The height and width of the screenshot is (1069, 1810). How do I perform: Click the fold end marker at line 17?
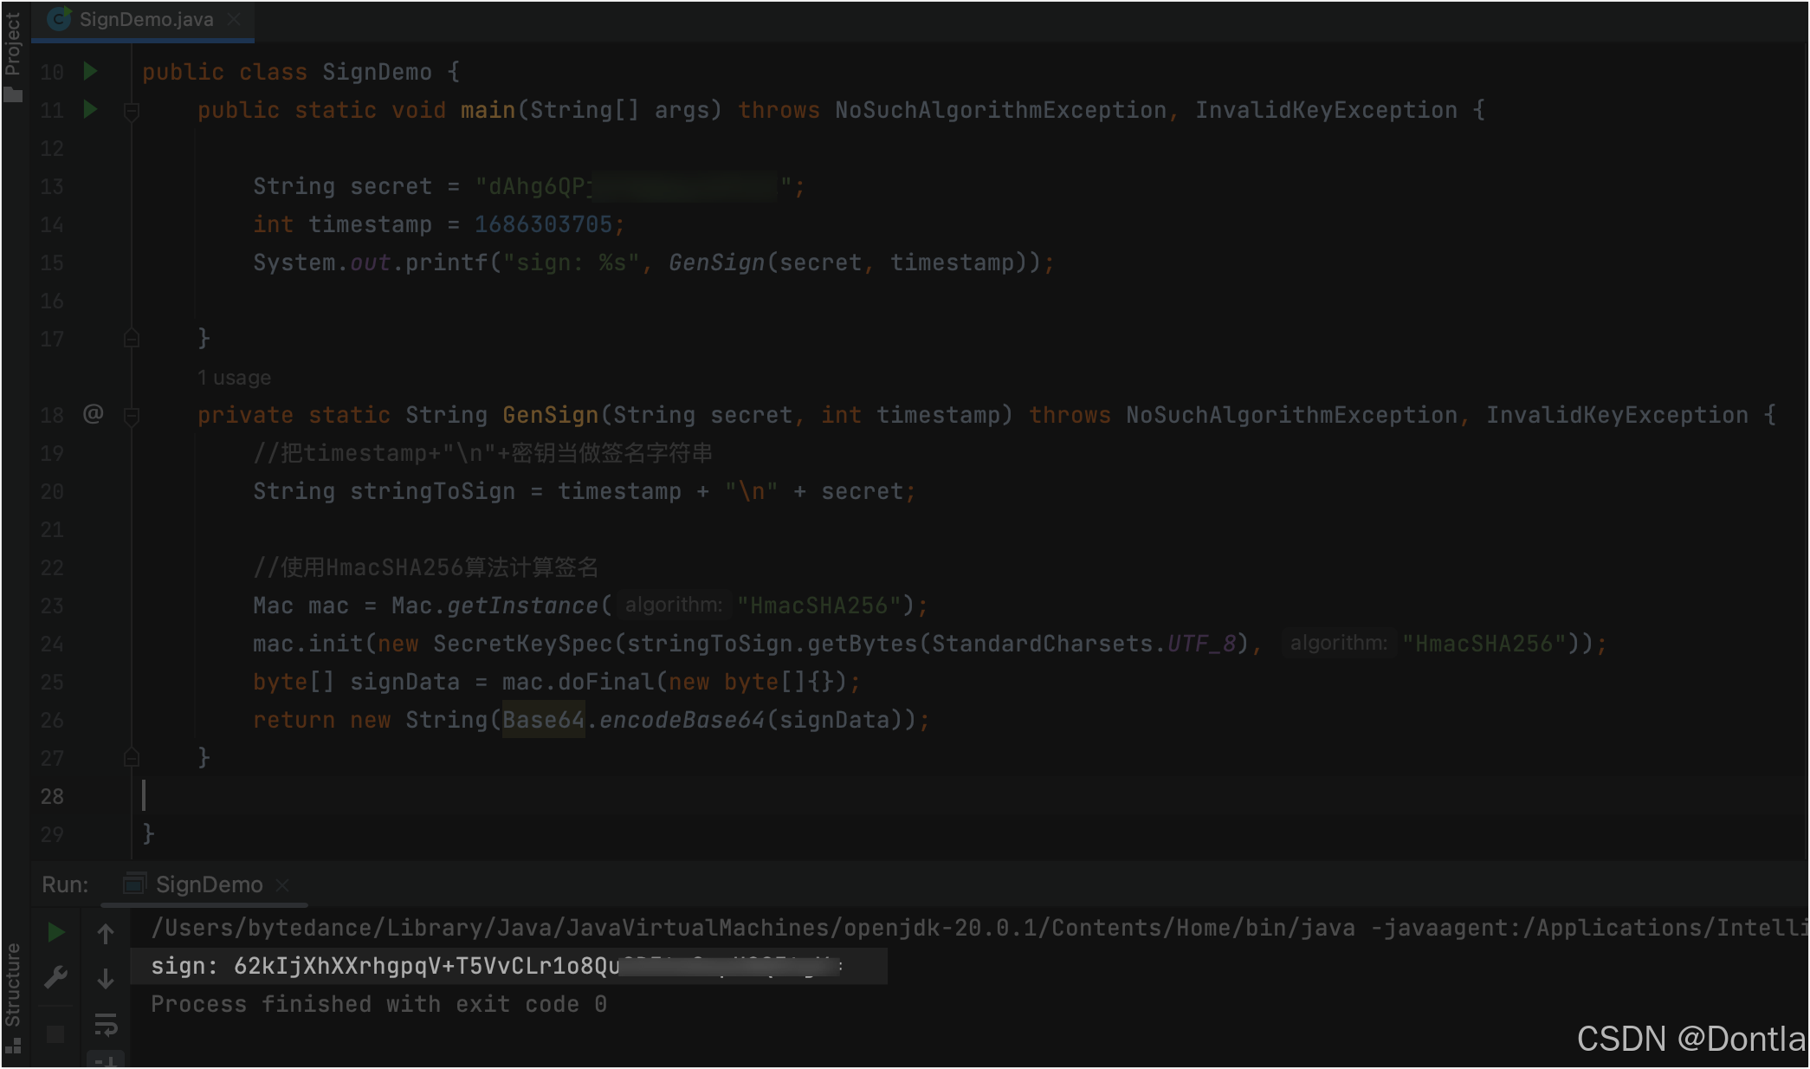(132, 339)
